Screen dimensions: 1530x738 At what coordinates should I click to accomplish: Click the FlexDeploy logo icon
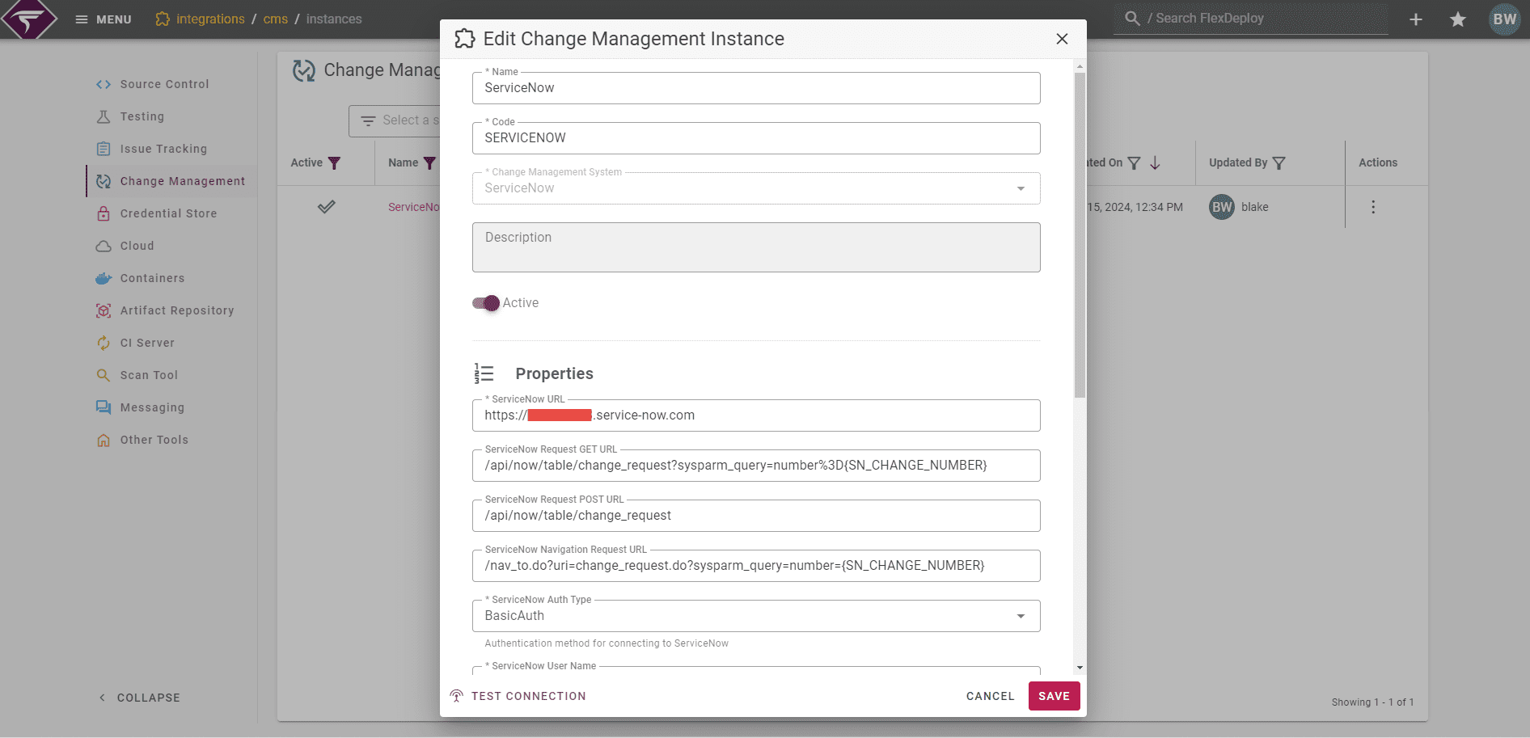[x=29, y=19]
